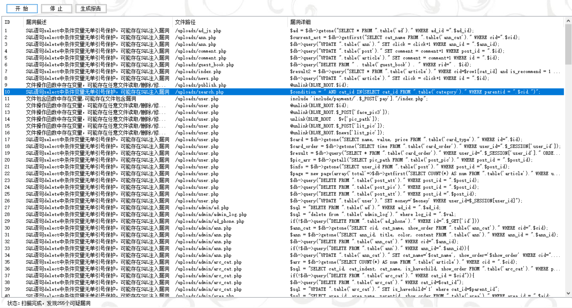The height and width of the screenshot is (308, 572).
Task: Select row 11 file inclusion vulnerability entry
Action: pos(81,99)
